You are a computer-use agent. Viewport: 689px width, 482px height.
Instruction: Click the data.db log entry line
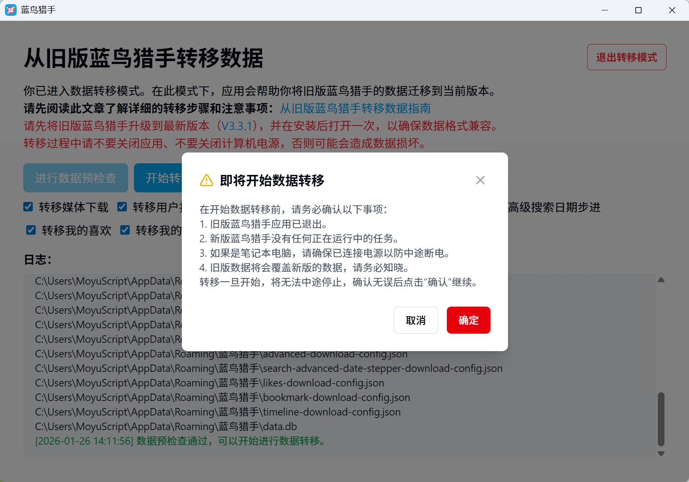click(x=166, y=426)
